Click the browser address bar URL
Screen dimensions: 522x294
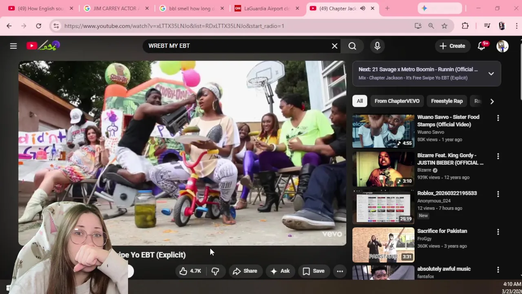(x=174, y=26)
